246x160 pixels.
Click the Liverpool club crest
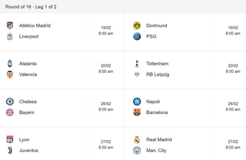click(x=10, y=37)
